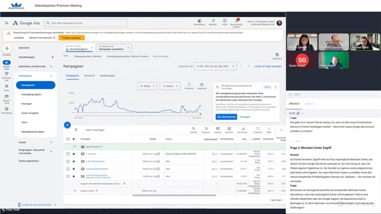Click the table filter funnel icon
This screenshot has height=214, width=381.
pos(76,130)
